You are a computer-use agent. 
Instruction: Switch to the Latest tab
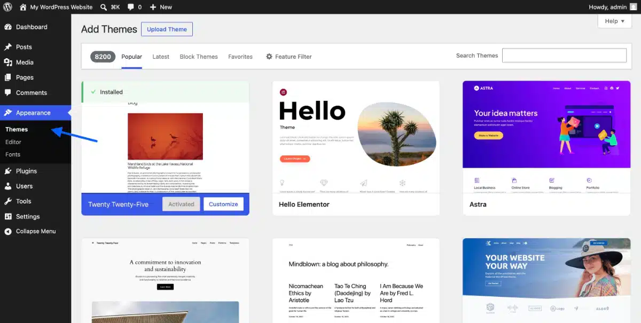pyautogui.click(x=161, y=57)
